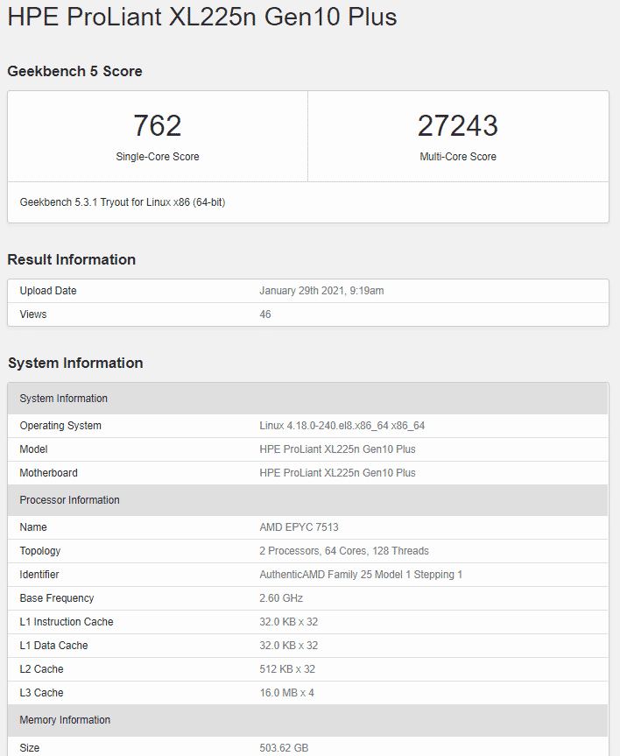Click the Identifier label
This screenshot has height=756, width=620.
pyautogui.click(x=39, y=575)
